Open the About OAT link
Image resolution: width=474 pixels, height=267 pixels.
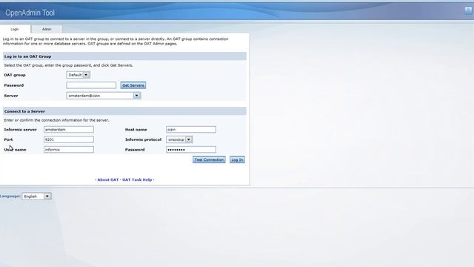click(x=108, y=179)
